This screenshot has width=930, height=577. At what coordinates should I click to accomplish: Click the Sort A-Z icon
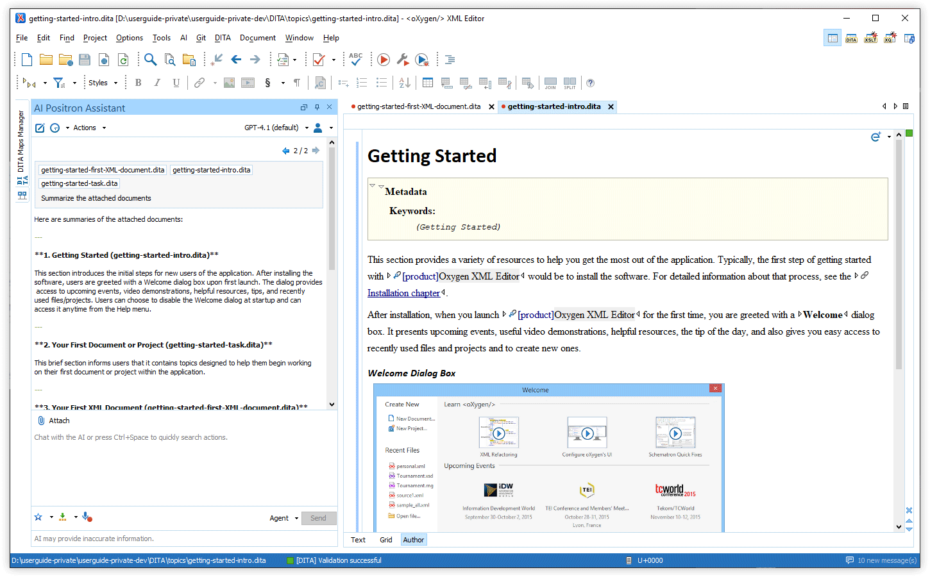pyautogui.click(x=405, y=83)
